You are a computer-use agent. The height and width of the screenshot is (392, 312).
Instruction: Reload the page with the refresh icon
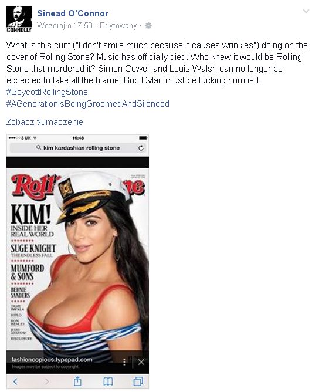(x=141, y=148)
